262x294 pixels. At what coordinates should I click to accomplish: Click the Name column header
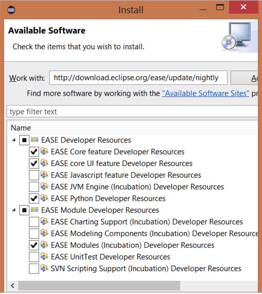coord(21,127)
